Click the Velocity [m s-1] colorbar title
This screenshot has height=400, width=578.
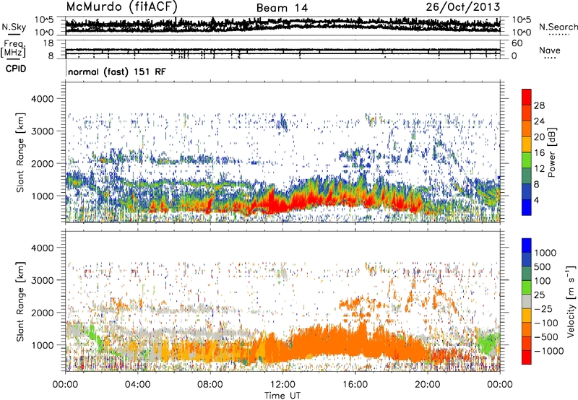pyautogui.click(x=571, y=301)
